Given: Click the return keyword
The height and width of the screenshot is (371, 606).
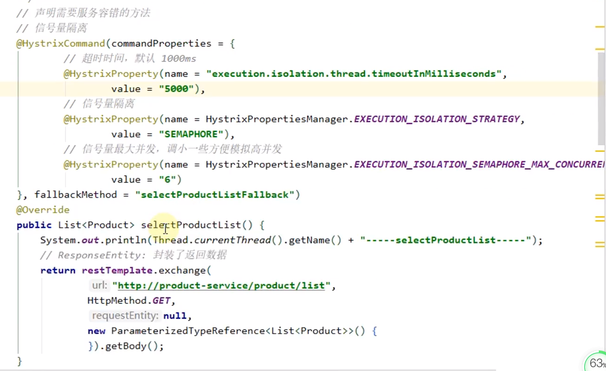Looking at the screenshot, I should pos(58,271).
